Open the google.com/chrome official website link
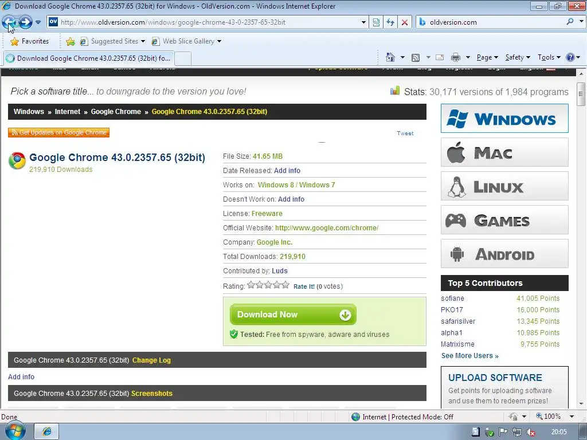 click(326, 228)
